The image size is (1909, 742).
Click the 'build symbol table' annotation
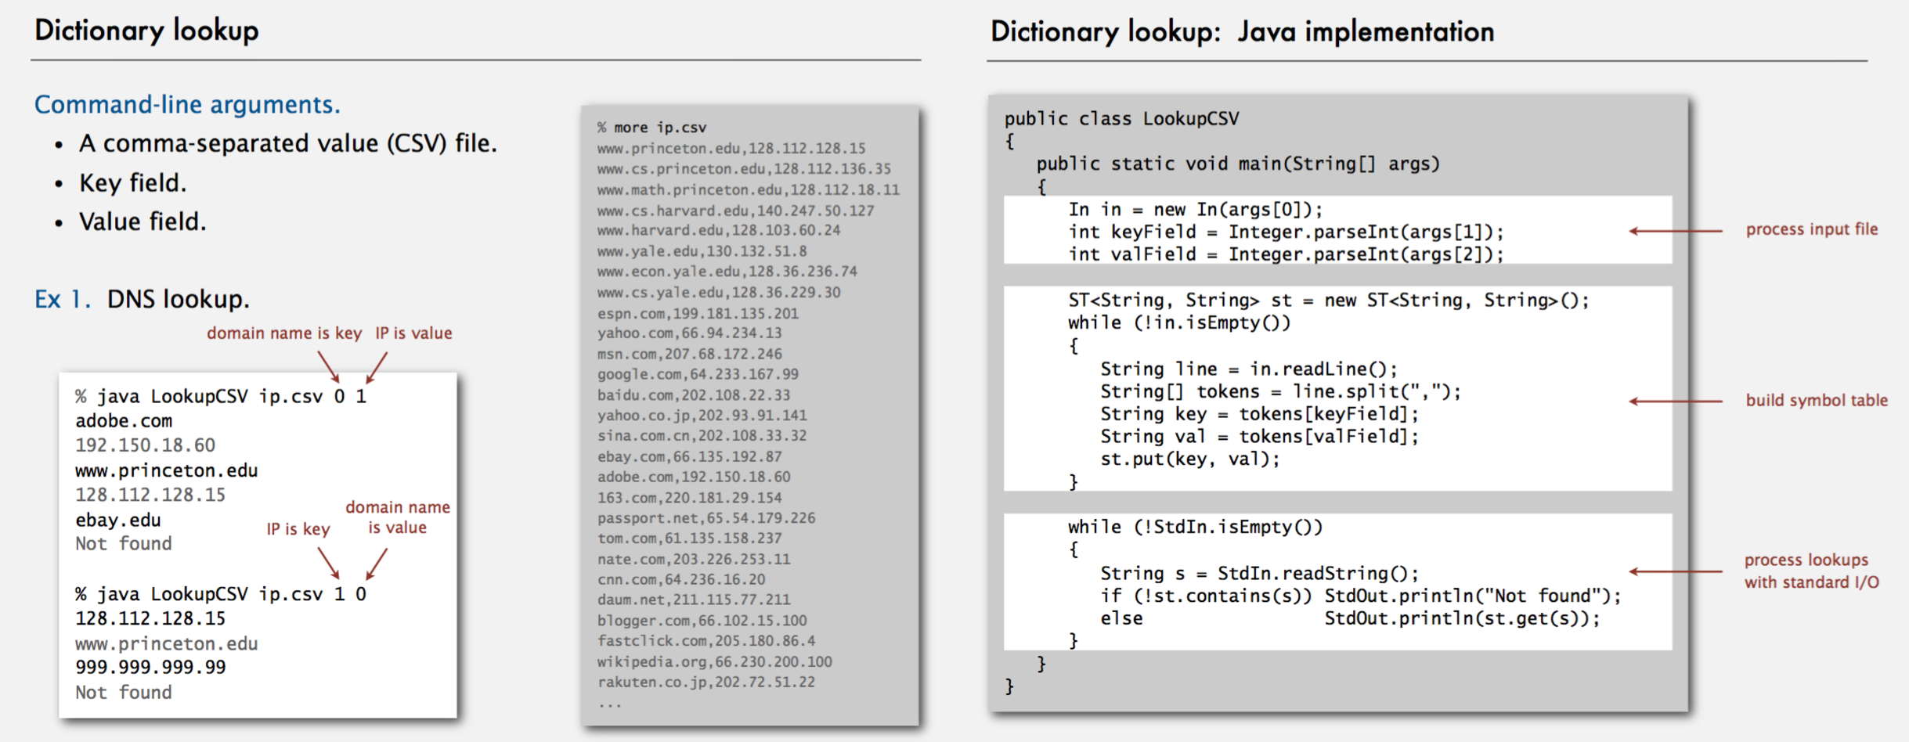point(1817,400)
